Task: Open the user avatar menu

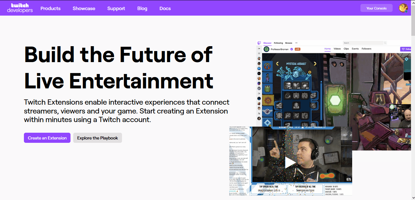Action: click(403, 8)
